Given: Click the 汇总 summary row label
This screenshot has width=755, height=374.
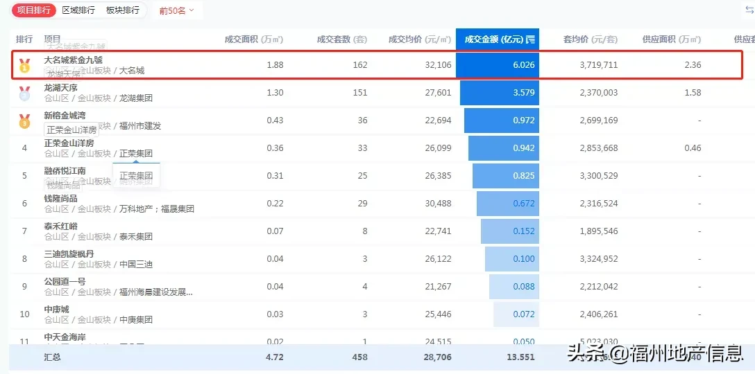Looking at the screenshot, I should 53,357.
